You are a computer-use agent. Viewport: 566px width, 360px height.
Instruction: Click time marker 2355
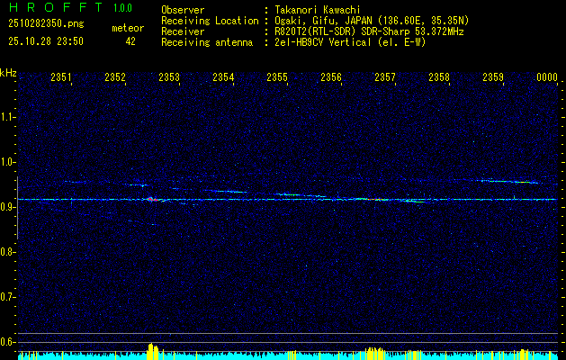(x=277, y=77)
